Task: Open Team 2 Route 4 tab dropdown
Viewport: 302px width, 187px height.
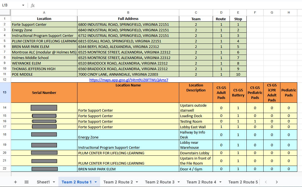Action: pos(220,182)
